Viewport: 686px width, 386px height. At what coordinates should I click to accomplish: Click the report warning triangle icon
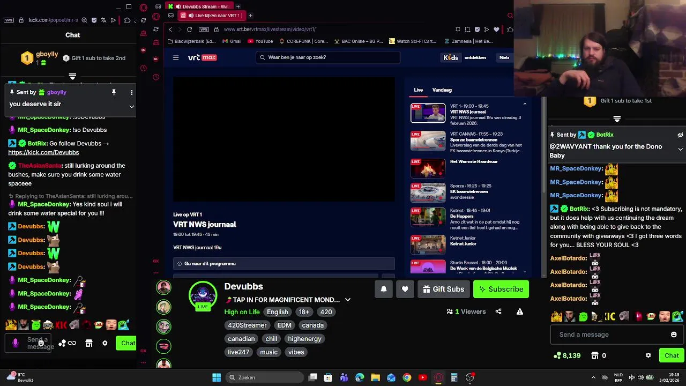pos(520,311)
